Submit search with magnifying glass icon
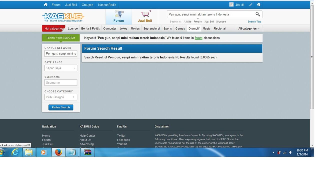The width and height of the screenshot is (320, 180). (258, 14)
